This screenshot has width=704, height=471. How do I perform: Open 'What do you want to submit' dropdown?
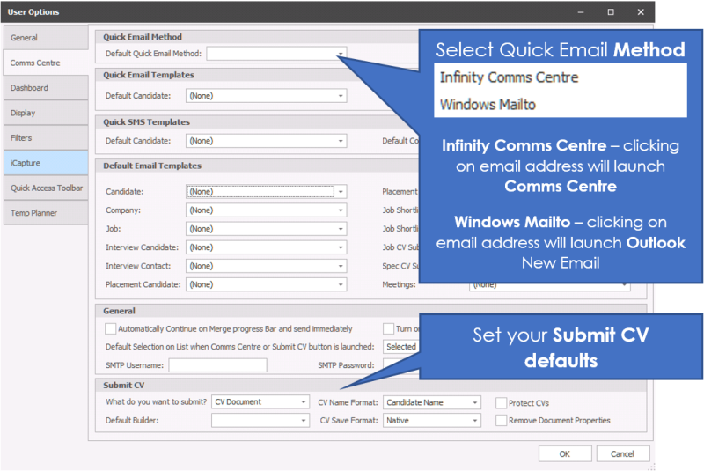pos(304,402)
